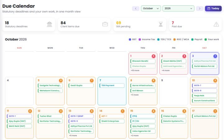Select the GST legend swatch
The image size is (224, 140).
point(130,40)
